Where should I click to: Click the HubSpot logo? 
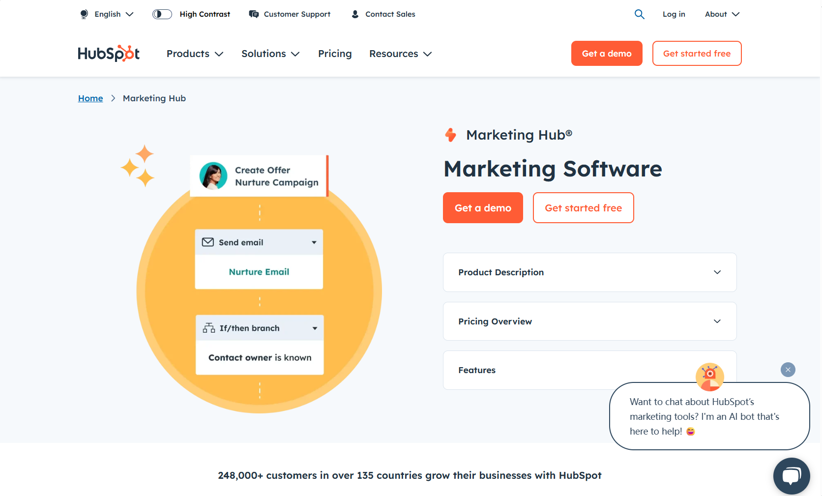109,53
